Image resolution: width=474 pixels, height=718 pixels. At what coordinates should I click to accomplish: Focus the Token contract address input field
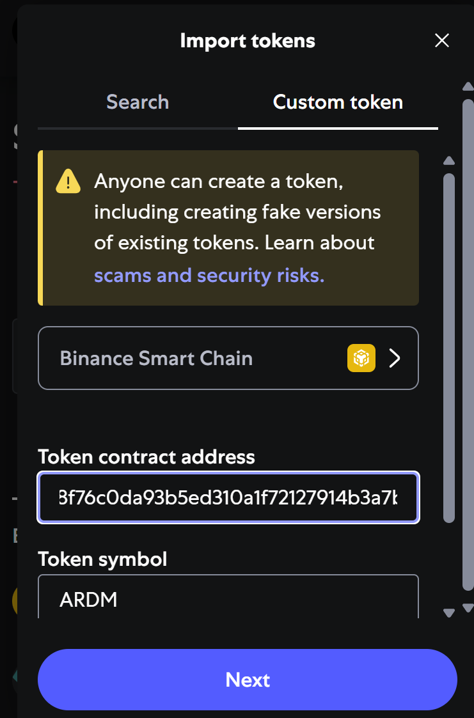coord(228,497)
